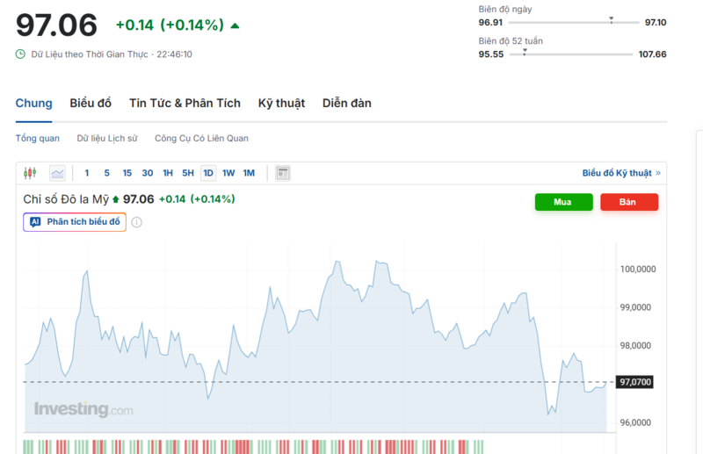
Task: Click the Biên độ 52 tuần range marker
Action: coord(525,52)
